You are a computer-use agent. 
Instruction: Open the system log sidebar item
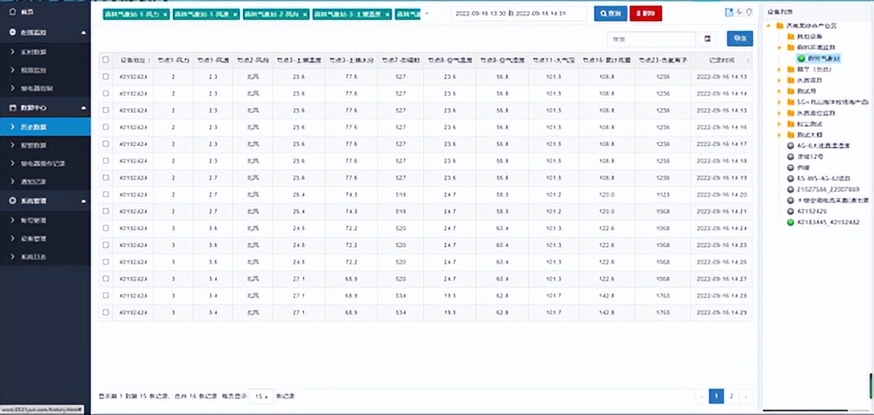[33, 257]
